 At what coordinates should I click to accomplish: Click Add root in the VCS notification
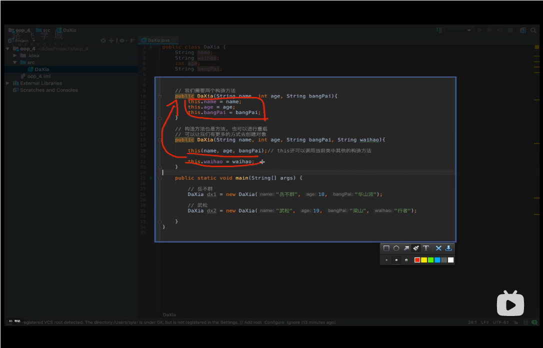coord(253,322)
